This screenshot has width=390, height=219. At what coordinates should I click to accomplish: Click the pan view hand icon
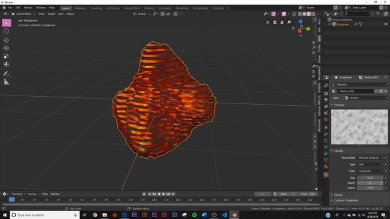(282, 23)
